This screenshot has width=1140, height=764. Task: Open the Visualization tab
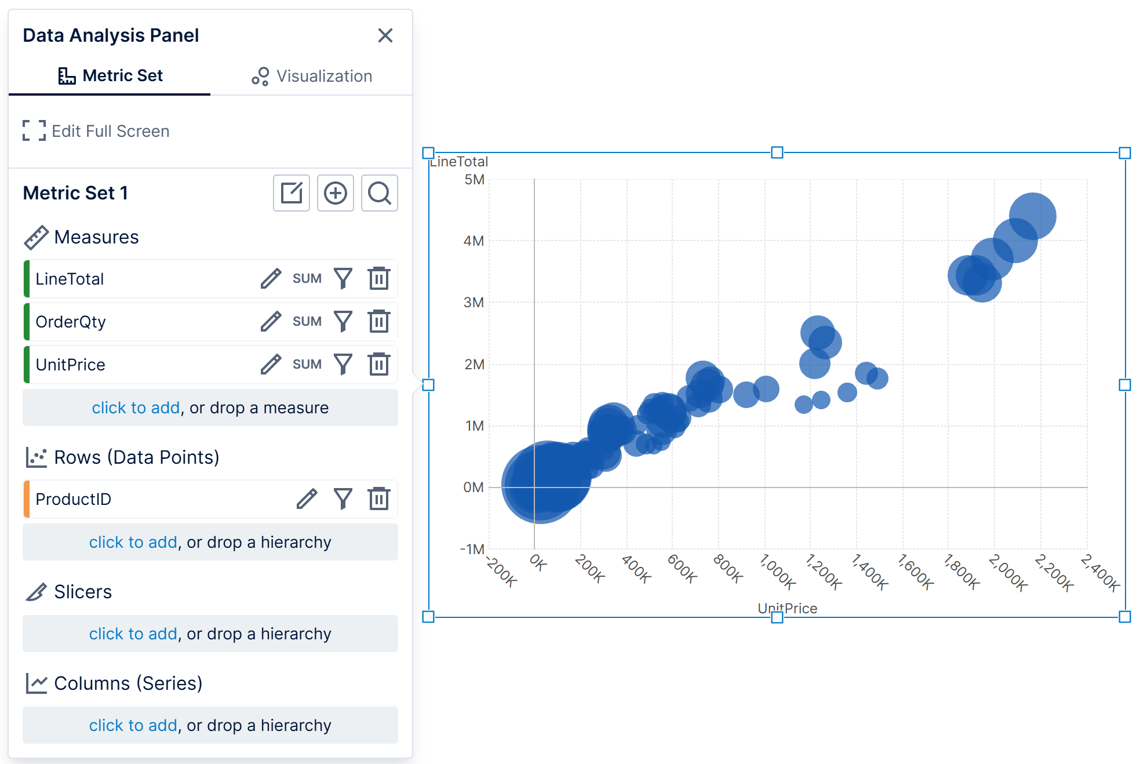coord(312,76)
